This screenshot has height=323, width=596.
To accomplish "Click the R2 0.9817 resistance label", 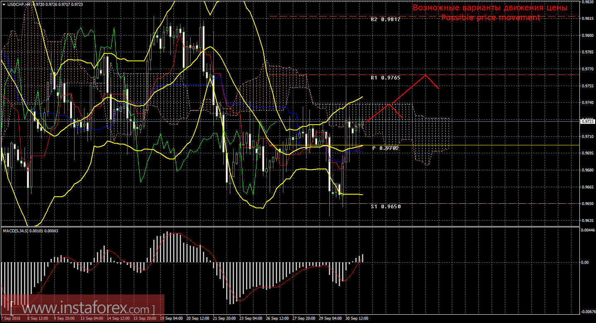I will [385, 19].
